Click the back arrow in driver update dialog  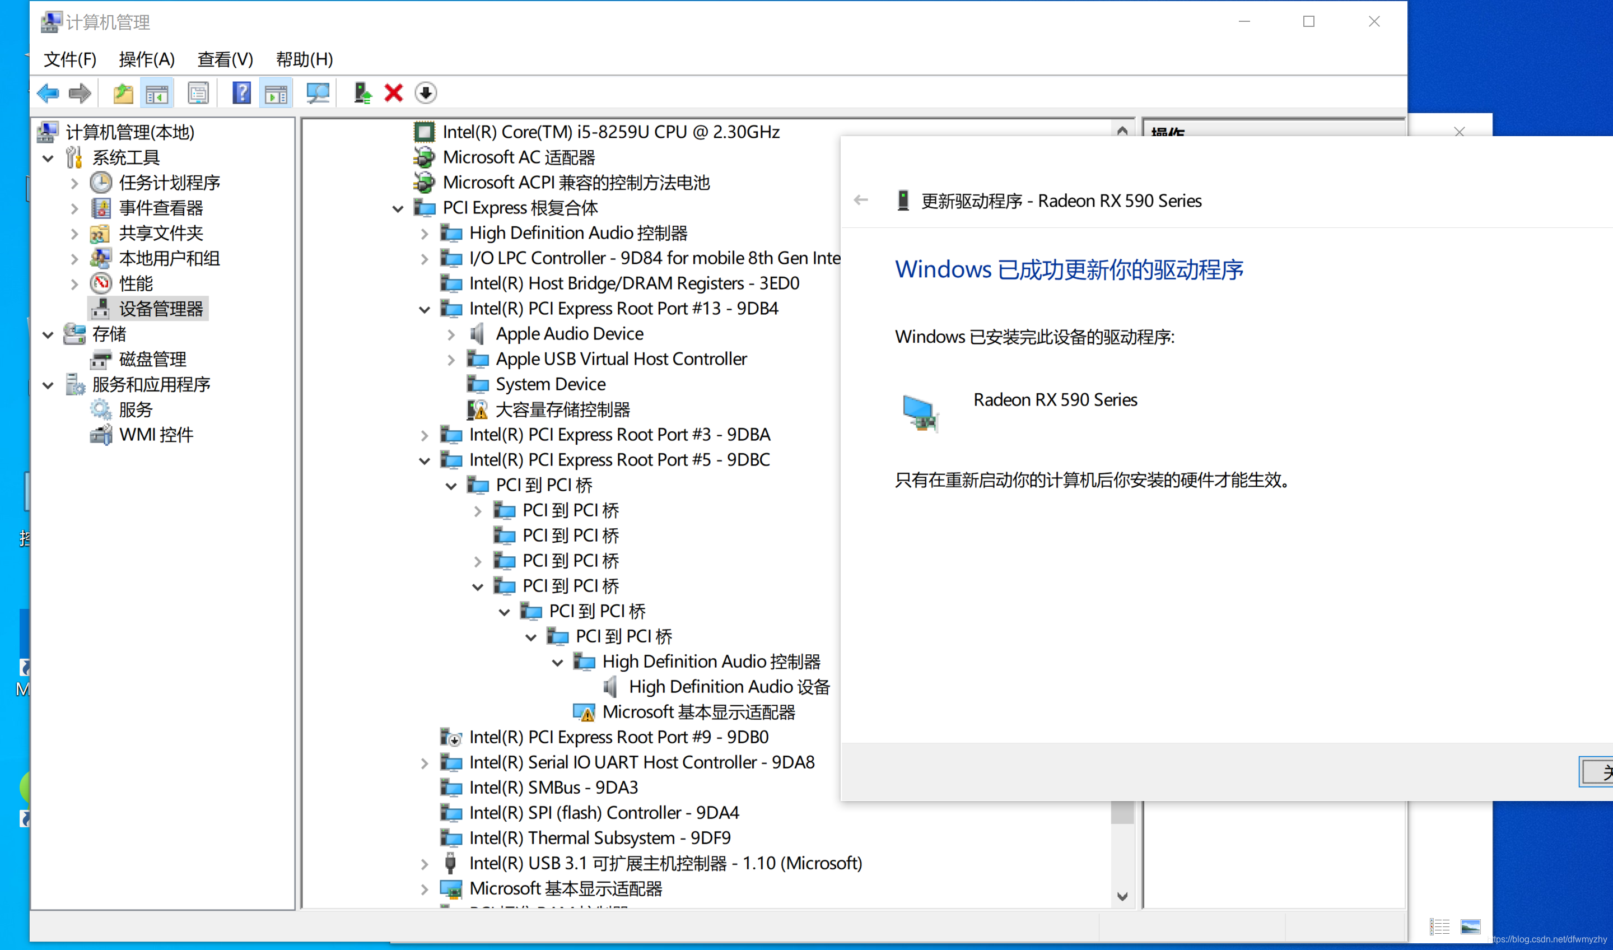tap(861, 201)
